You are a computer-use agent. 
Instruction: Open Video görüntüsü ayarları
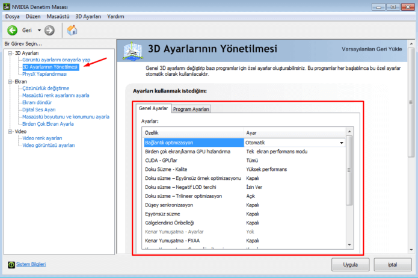pyautogui.click(x=49, y=146)
